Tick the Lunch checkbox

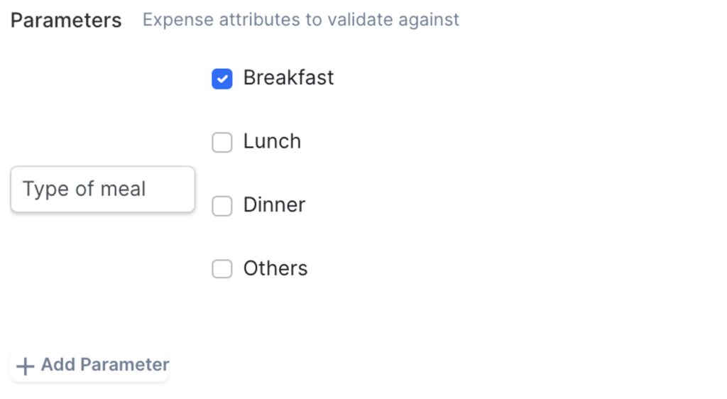point(222,143)
